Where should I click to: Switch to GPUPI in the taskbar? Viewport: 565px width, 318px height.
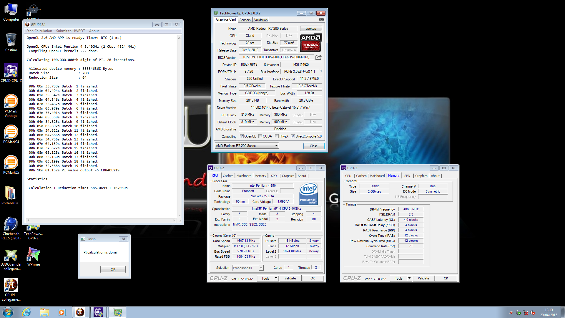coord(80,312)
